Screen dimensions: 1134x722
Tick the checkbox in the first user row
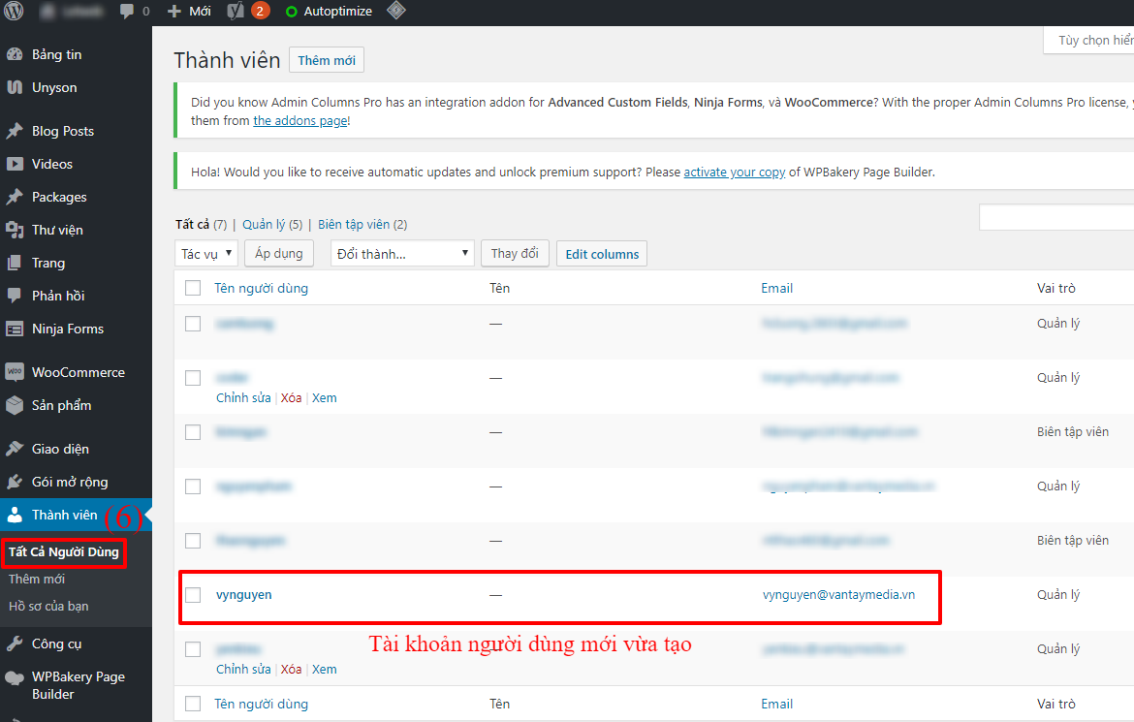[193, 324]
